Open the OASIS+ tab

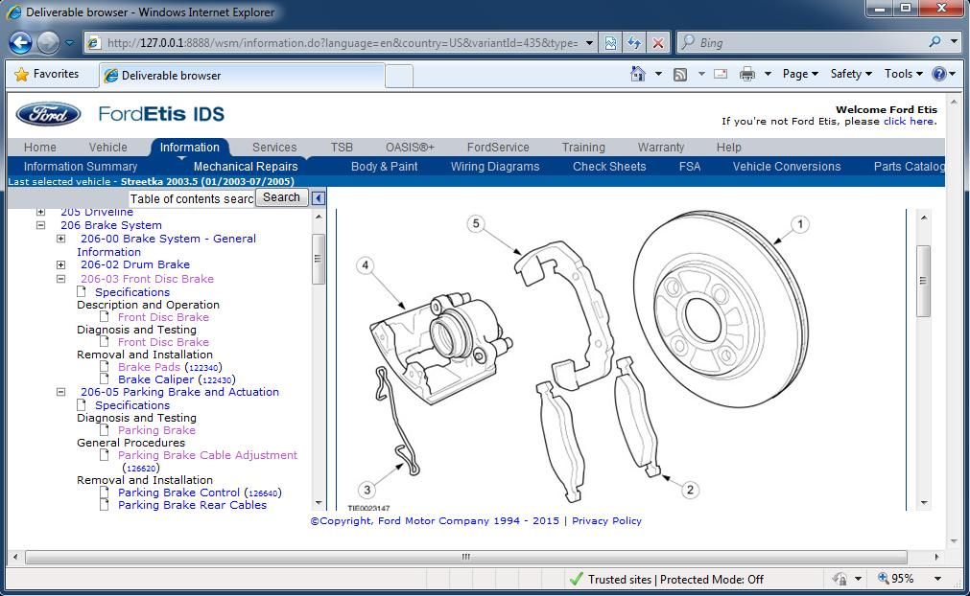[410, 147]
